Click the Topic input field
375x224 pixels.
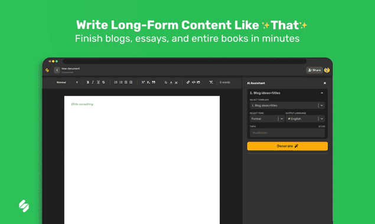click(x=287, y=133)
